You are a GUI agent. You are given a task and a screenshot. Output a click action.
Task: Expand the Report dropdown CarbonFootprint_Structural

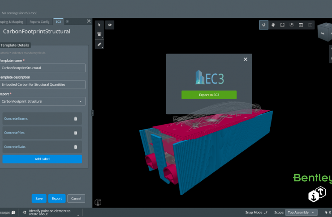[x=43, y=101]
